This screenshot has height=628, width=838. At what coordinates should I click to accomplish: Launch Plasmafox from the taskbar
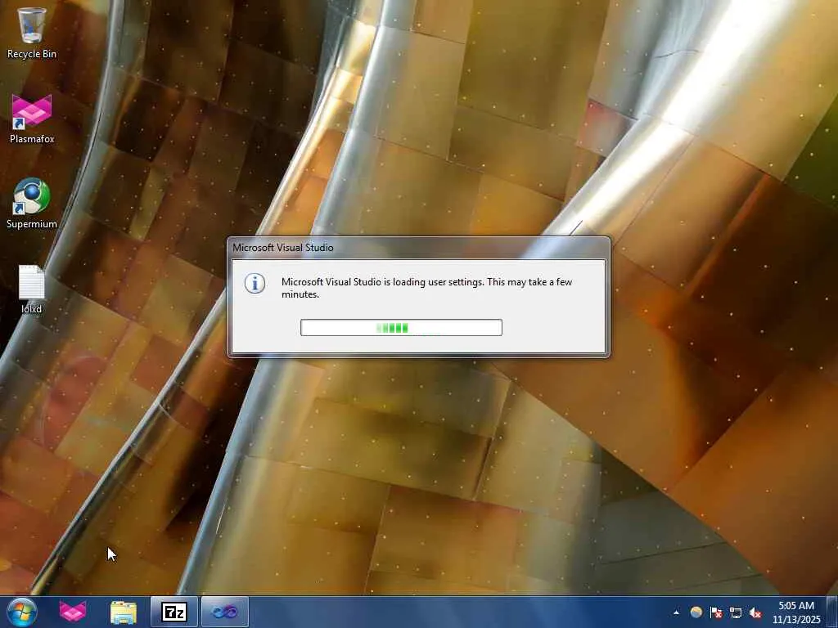[x=73, y=612]
